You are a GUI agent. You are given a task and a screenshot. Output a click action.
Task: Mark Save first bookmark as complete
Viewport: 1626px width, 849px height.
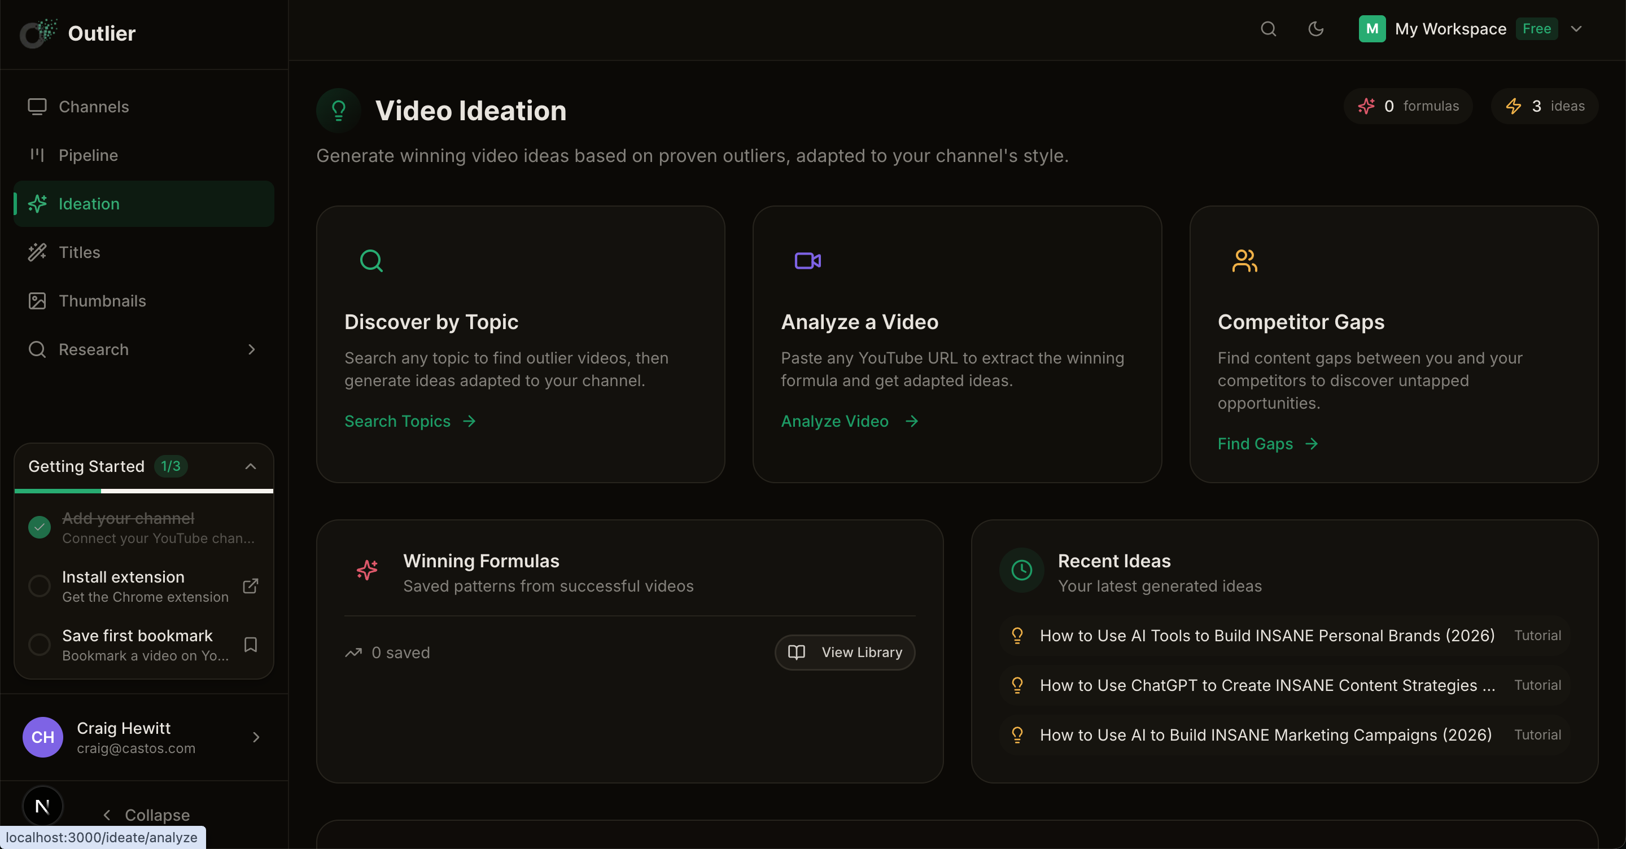coord(38,644)
